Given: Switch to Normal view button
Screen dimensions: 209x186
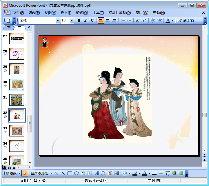Looking at the screenshot, I should tap(5, 167).
